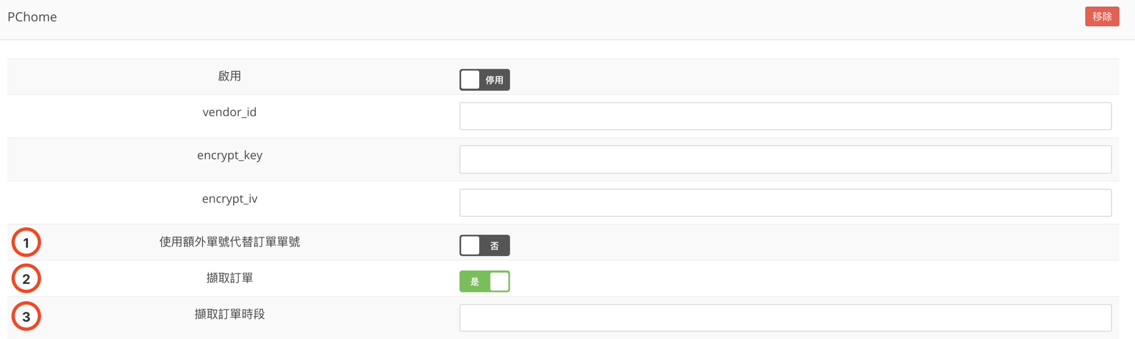This screenshot has width=1135, height=339.
Task: Click the 啟用 row label
Action: pos(229,76)
